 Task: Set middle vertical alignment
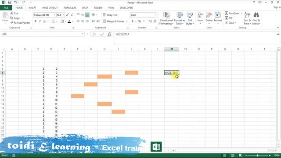(x=83, y=15)
